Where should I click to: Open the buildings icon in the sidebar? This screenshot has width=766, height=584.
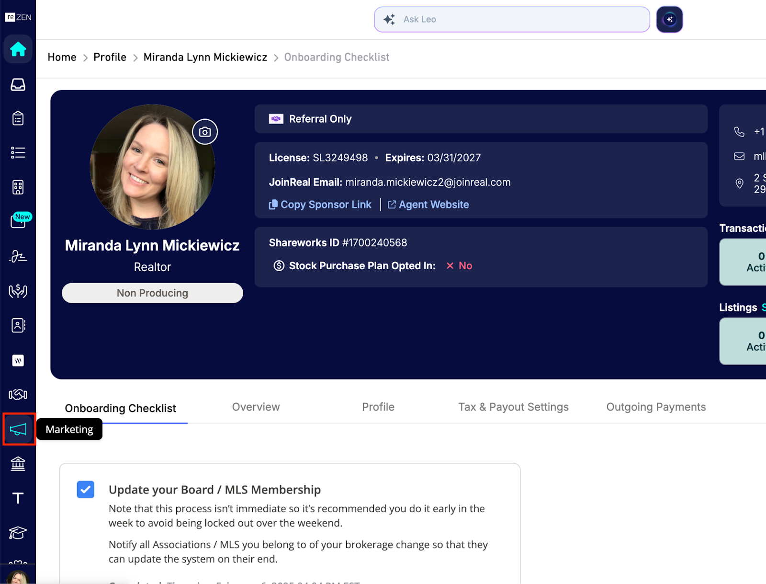(x=18, y=187)
